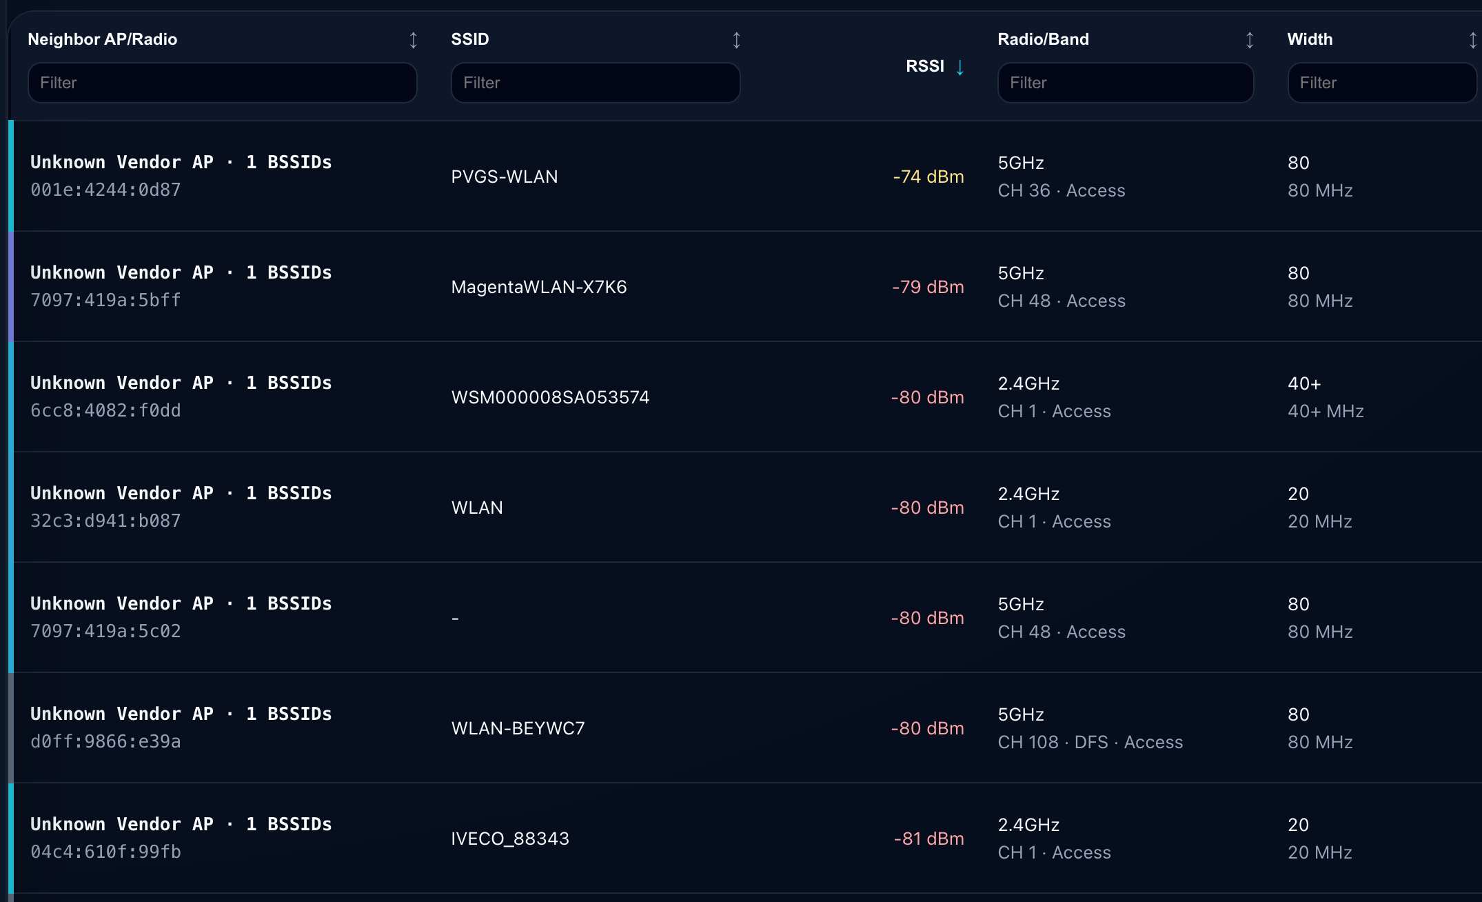Viewport: 1482px width, 902px height.
Task: Sort by SSID column arrows
Action: [736, 40]
